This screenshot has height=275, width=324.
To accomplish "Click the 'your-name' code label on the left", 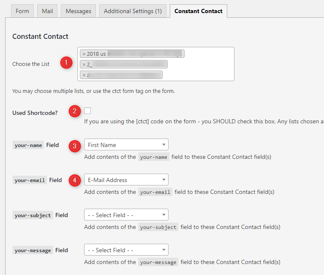I will [x=28, y=145].
